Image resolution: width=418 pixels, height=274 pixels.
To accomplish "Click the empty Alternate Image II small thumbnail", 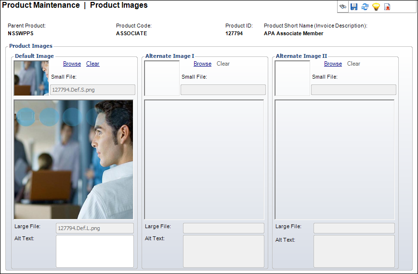I will tap(292, 78).
